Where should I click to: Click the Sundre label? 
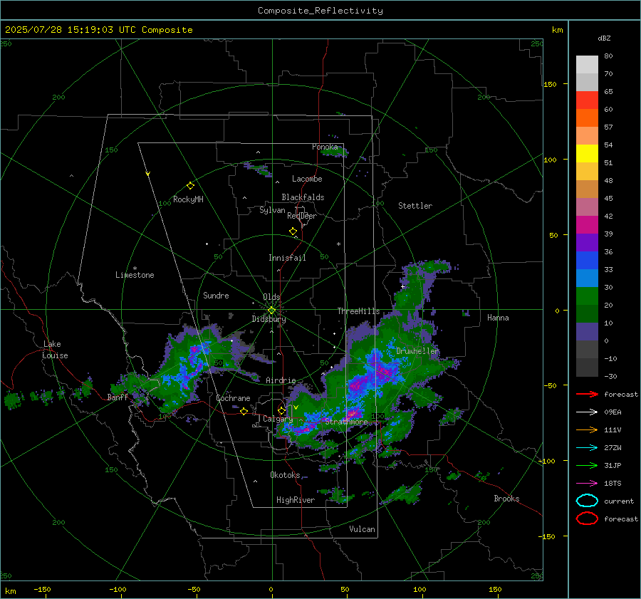tap(216, 296)
